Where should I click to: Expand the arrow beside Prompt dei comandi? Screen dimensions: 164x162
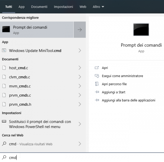(80, 30)
